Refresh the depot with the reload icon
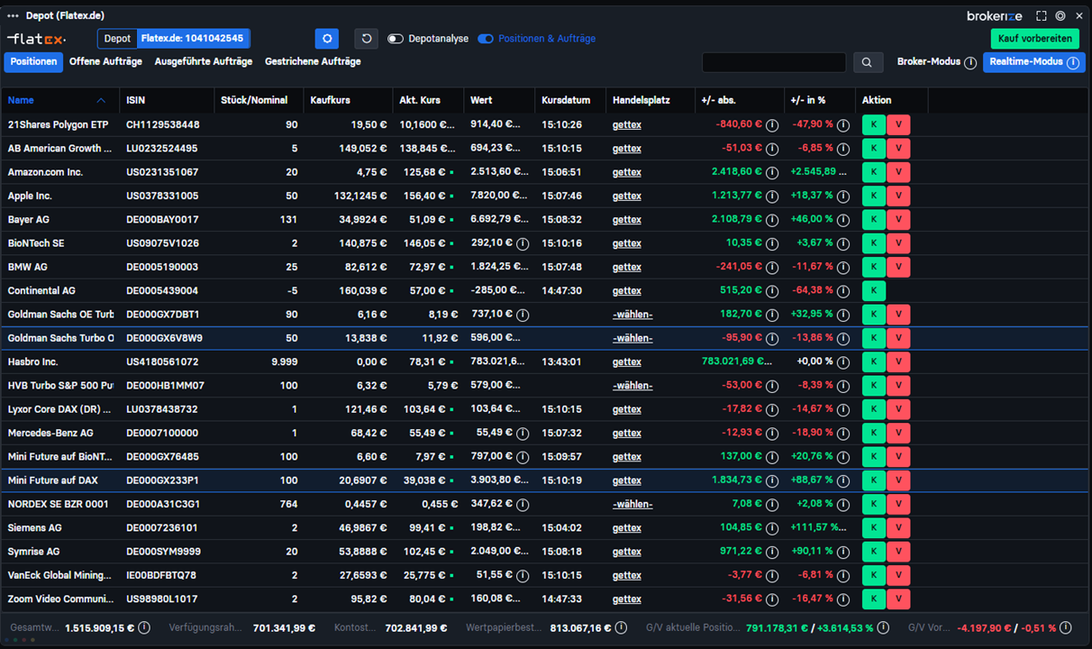The image size is (1092, 649). 367,39
